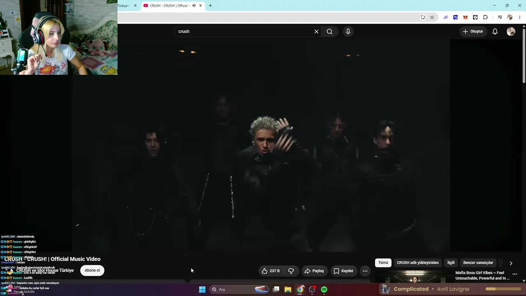Dislike the CRUSH music video
Screen dimensions: 526x296
(x=291, y=271)
